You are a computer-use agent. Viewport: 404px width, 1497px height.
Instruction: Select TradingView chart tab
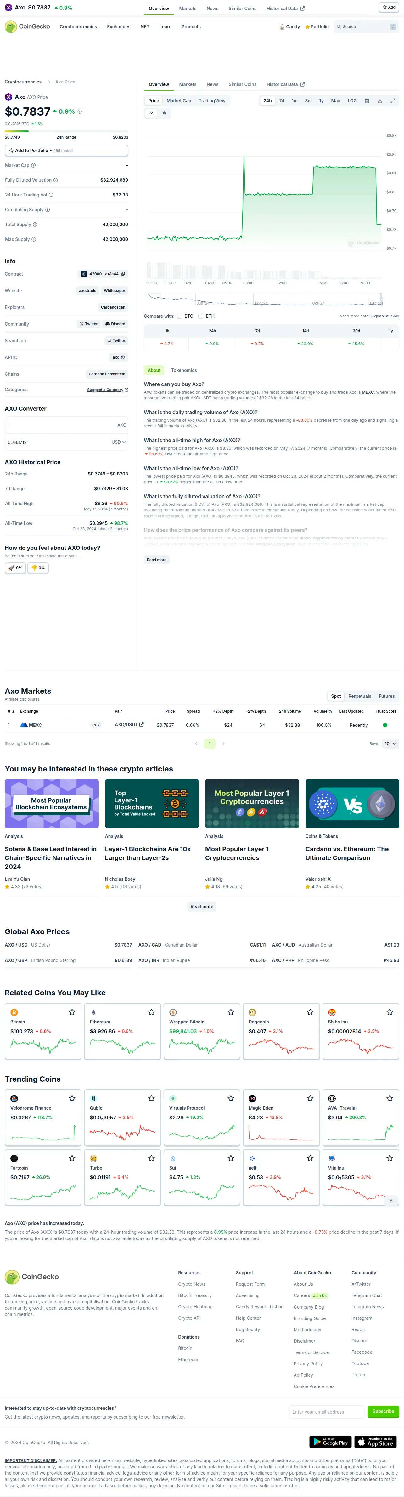212,100
